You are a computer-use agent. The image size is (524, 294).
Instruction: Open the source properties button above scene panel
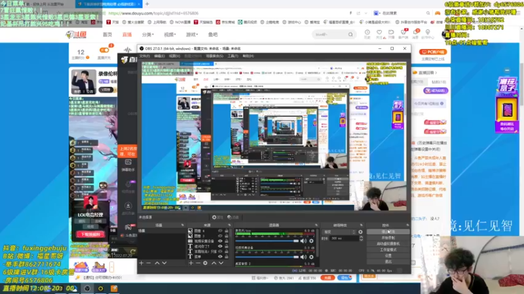pyautogui.click(x=217, y=218)
